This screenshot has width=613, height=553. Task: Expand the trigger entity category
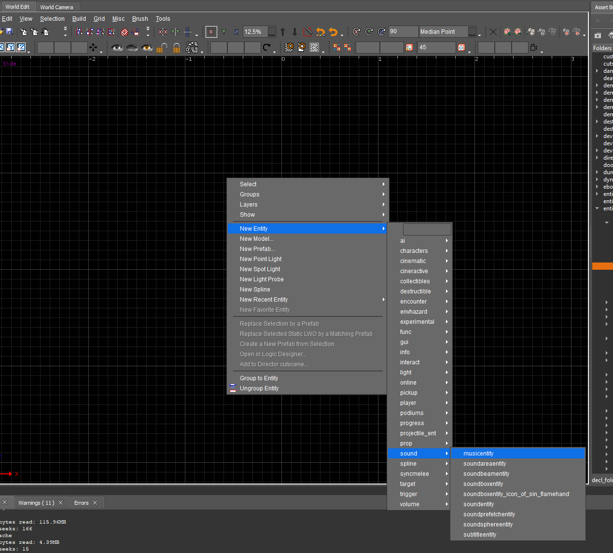click(x=418, y=494)
